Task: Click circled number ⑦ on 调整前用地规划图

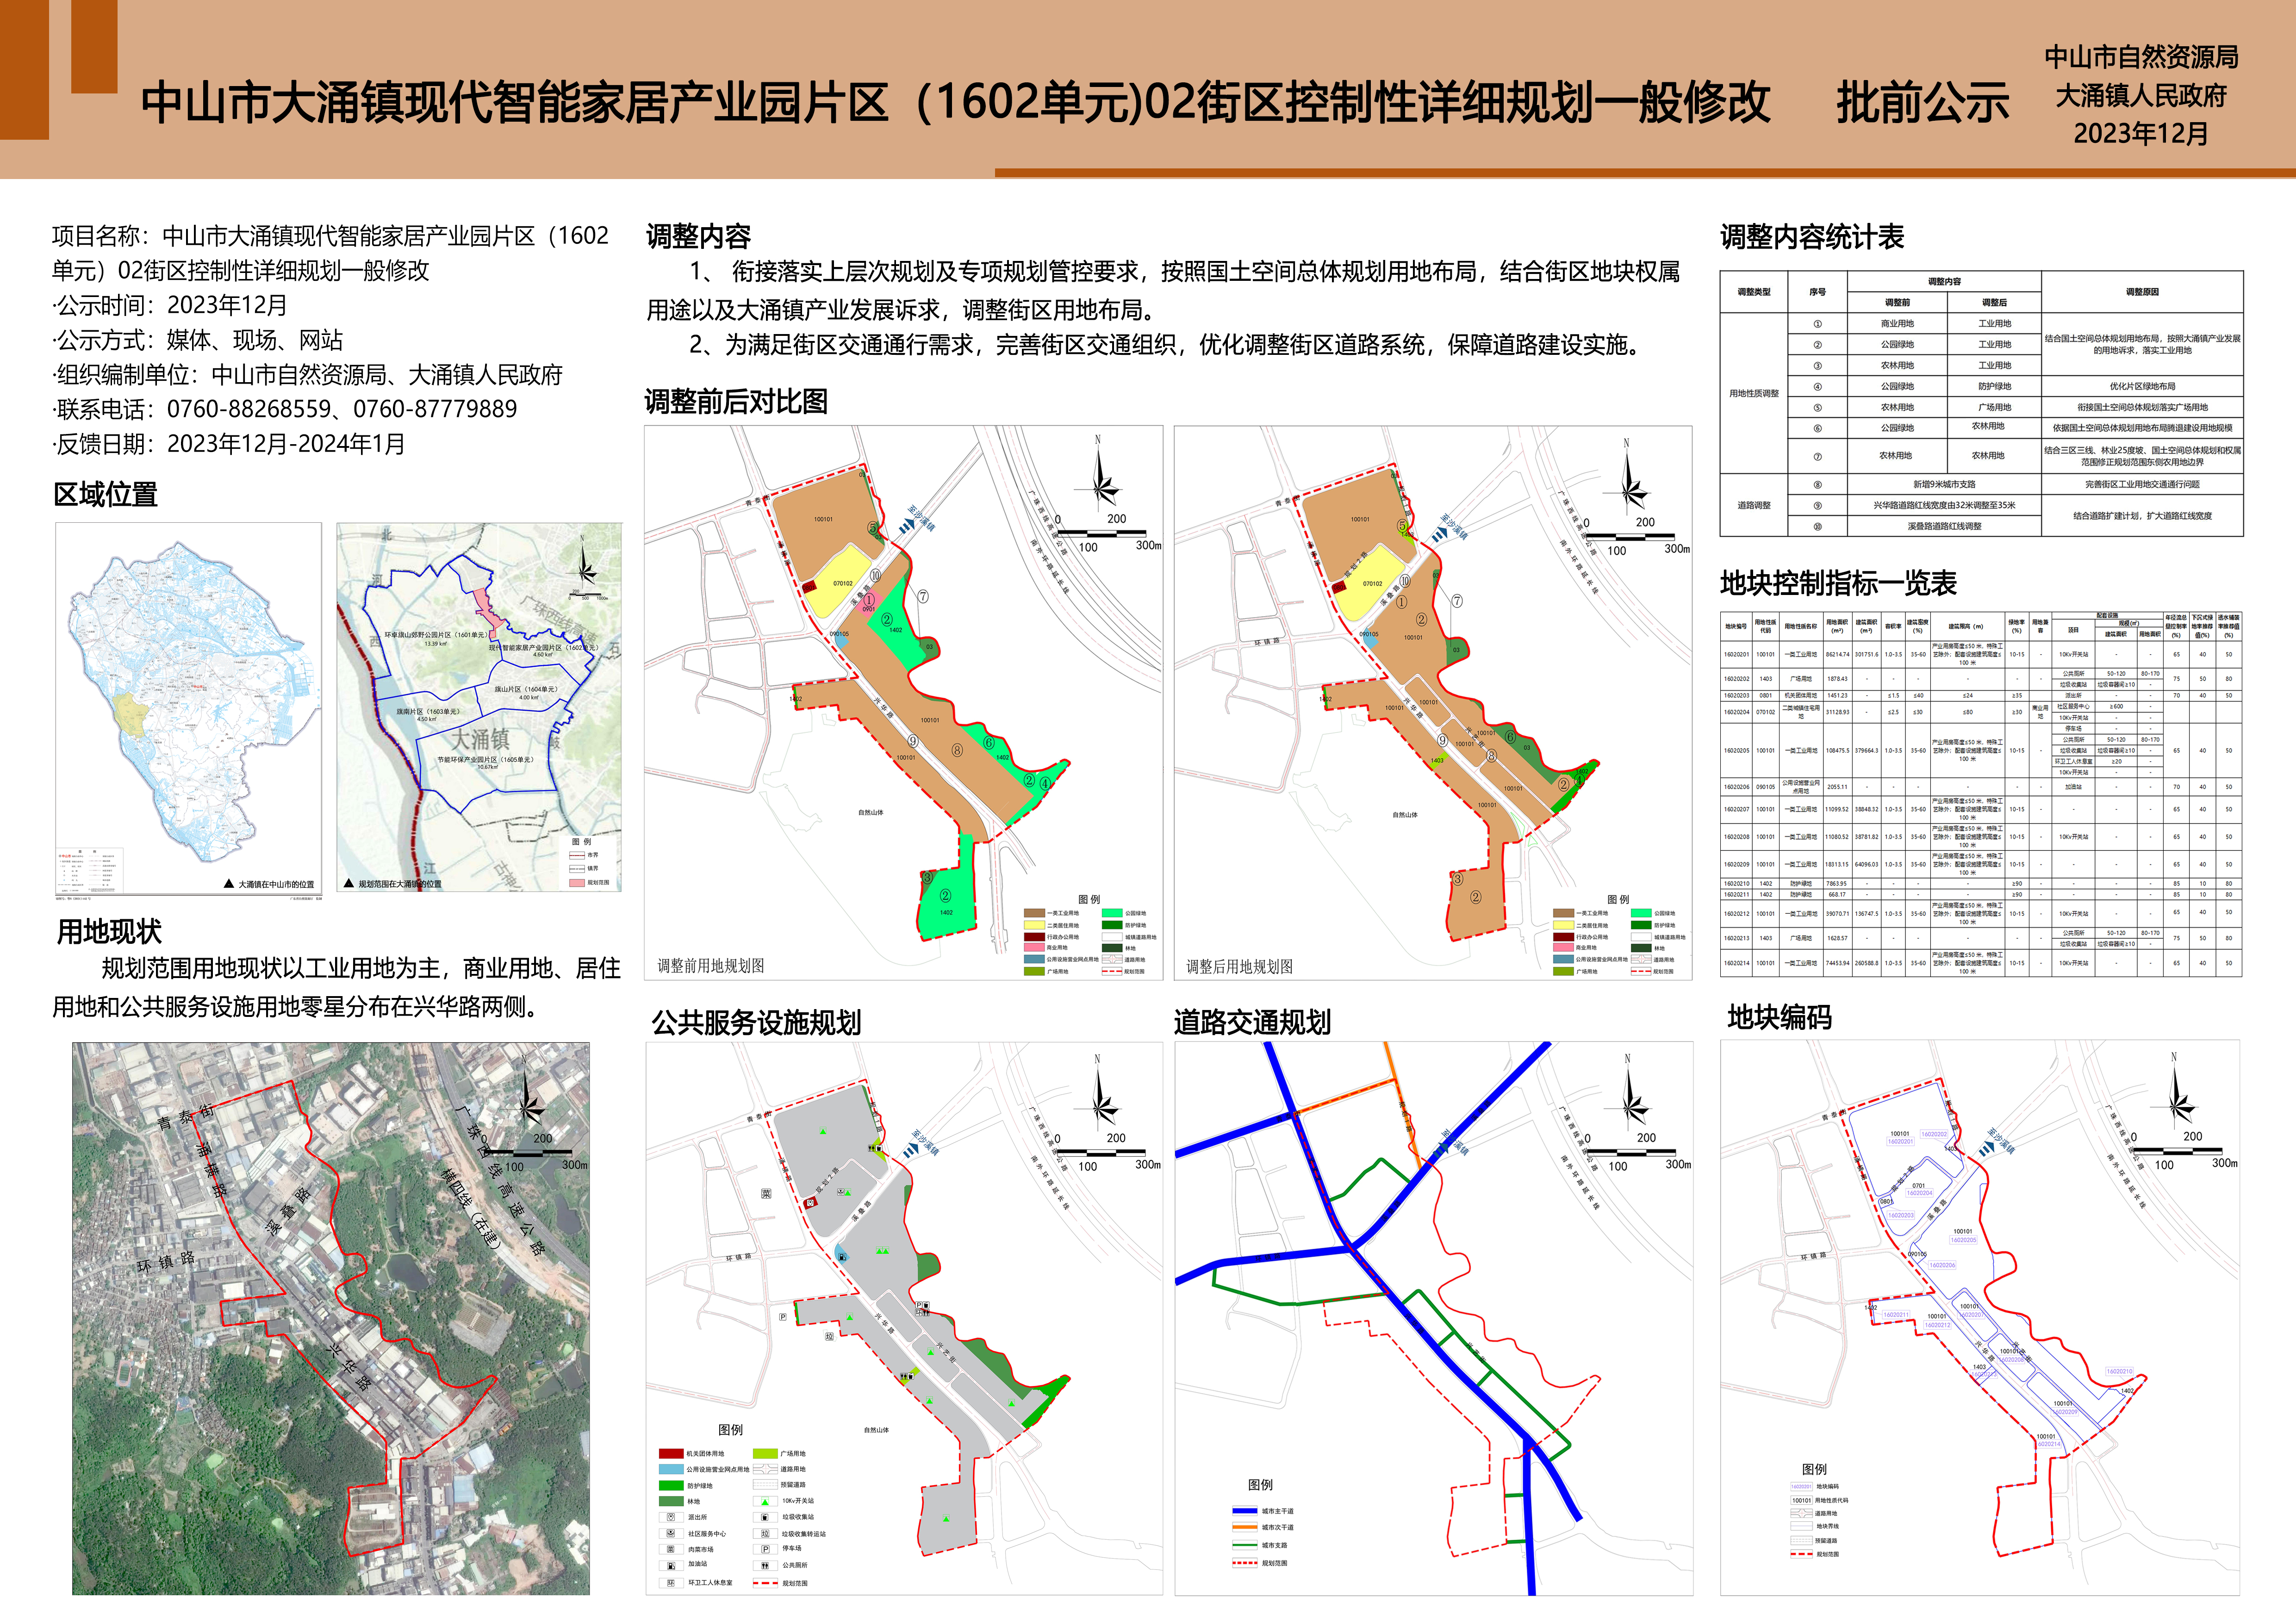Action: coord(923,597)
